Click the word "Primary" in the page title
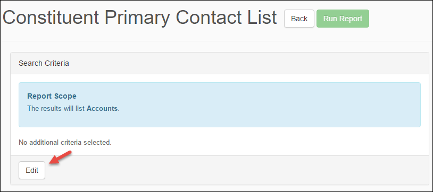 click(x=136, y=18)
